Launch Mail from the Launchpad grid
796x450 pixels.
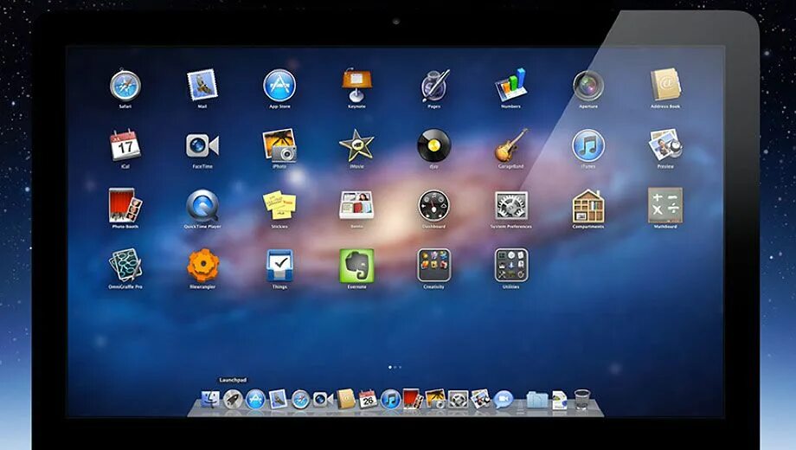202,85
